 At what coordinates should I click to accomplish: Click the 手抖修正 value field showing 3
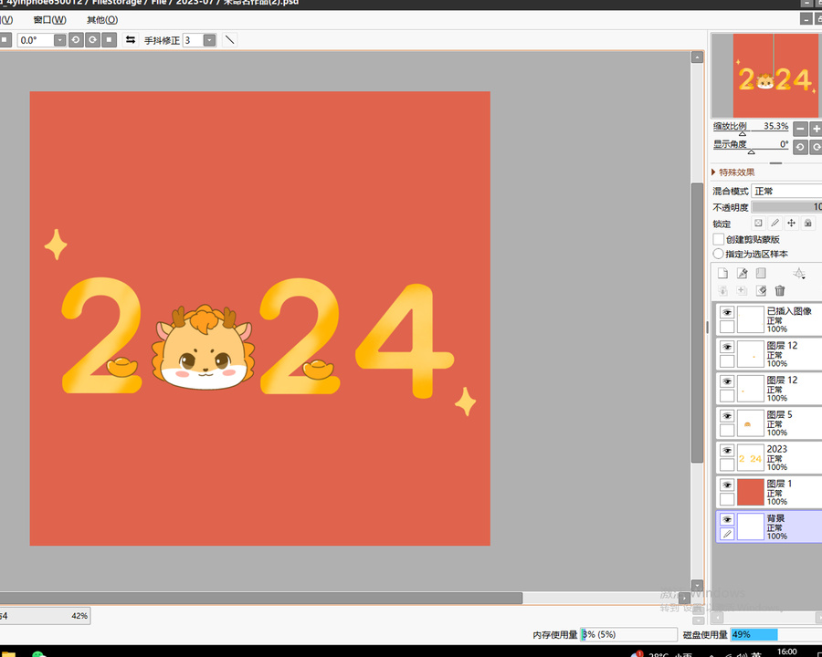click(x=193, y=40)
